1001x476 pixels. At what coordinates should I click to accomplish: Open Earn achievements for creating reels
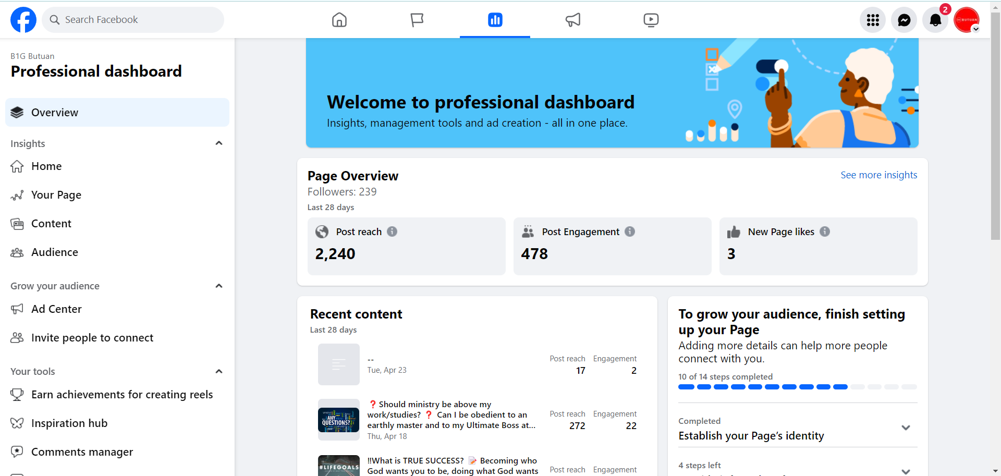(117, 395)
